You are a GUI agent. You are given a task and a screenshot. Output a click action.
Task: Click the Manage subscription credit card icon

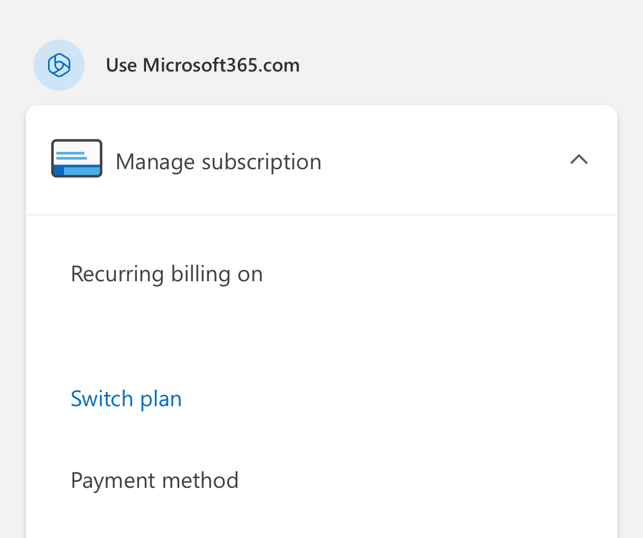click(x=76, y=158)
